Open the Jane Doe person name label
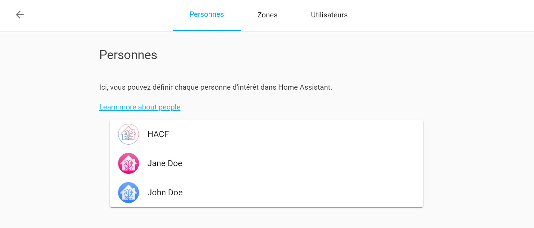Screen dimensions: 534x228 (165, 163)
